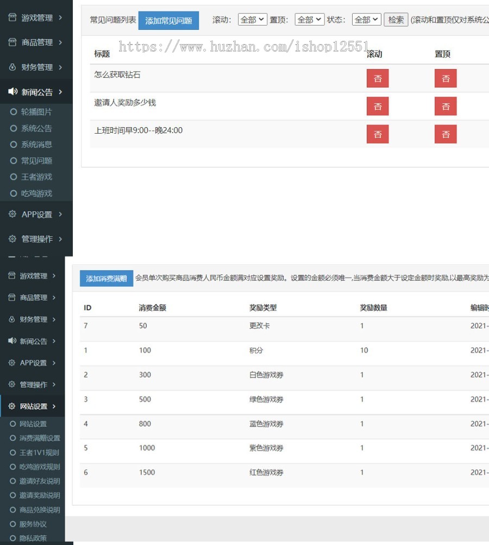
Task: Open the 置顶 filter dropdown
Action: pos(309,20)
